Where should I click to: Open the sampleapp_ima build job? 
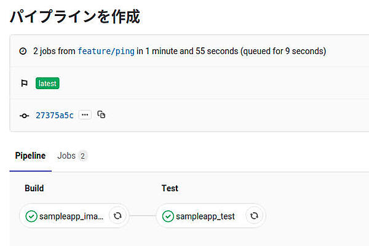point(71,216)
